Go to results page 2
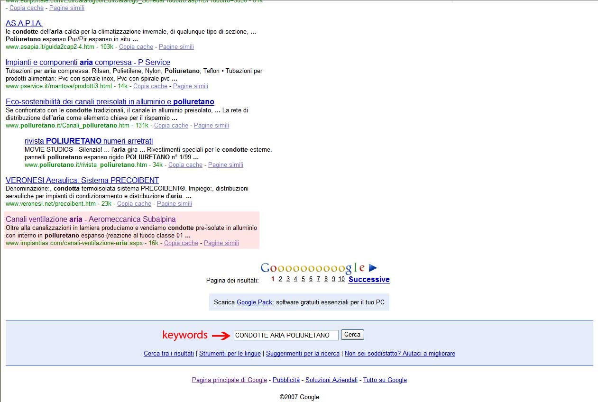Screen dimensions: 598x402 coord(280,279)
